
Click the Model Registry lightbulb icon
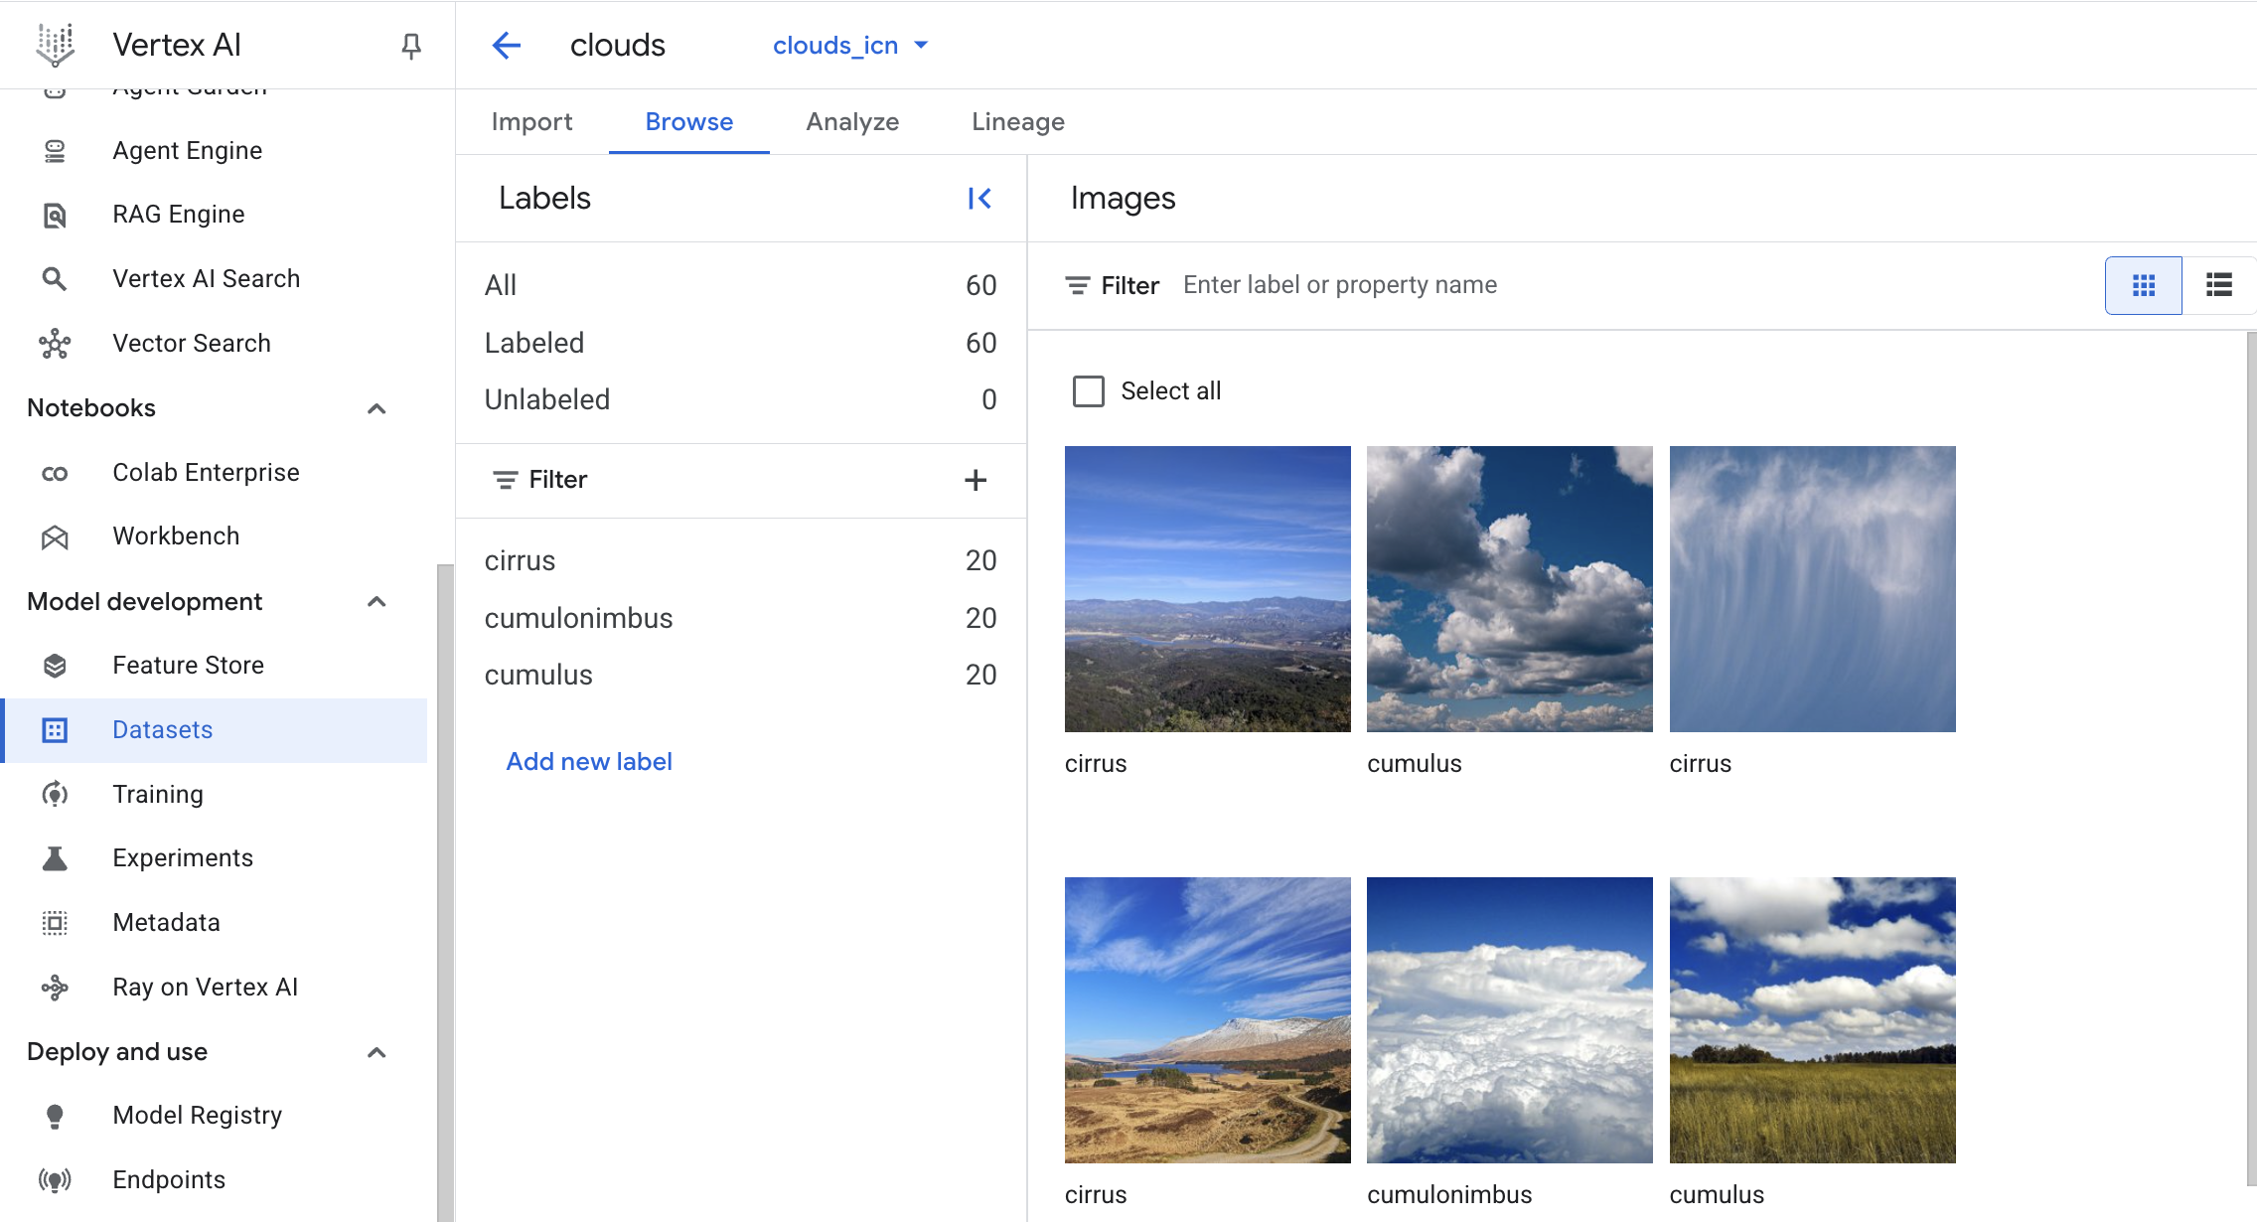coord(55,1116)
